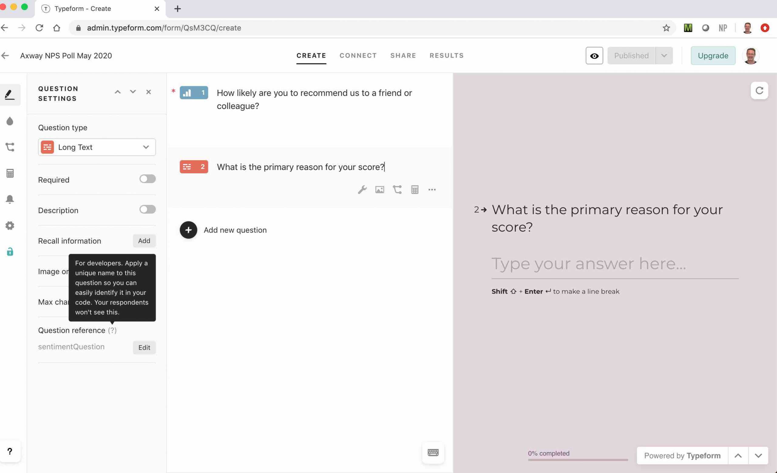The width and height of the screenshot is (777, 473).
Task: Click the logic jump icon for question 2
Action: (397, 189)
